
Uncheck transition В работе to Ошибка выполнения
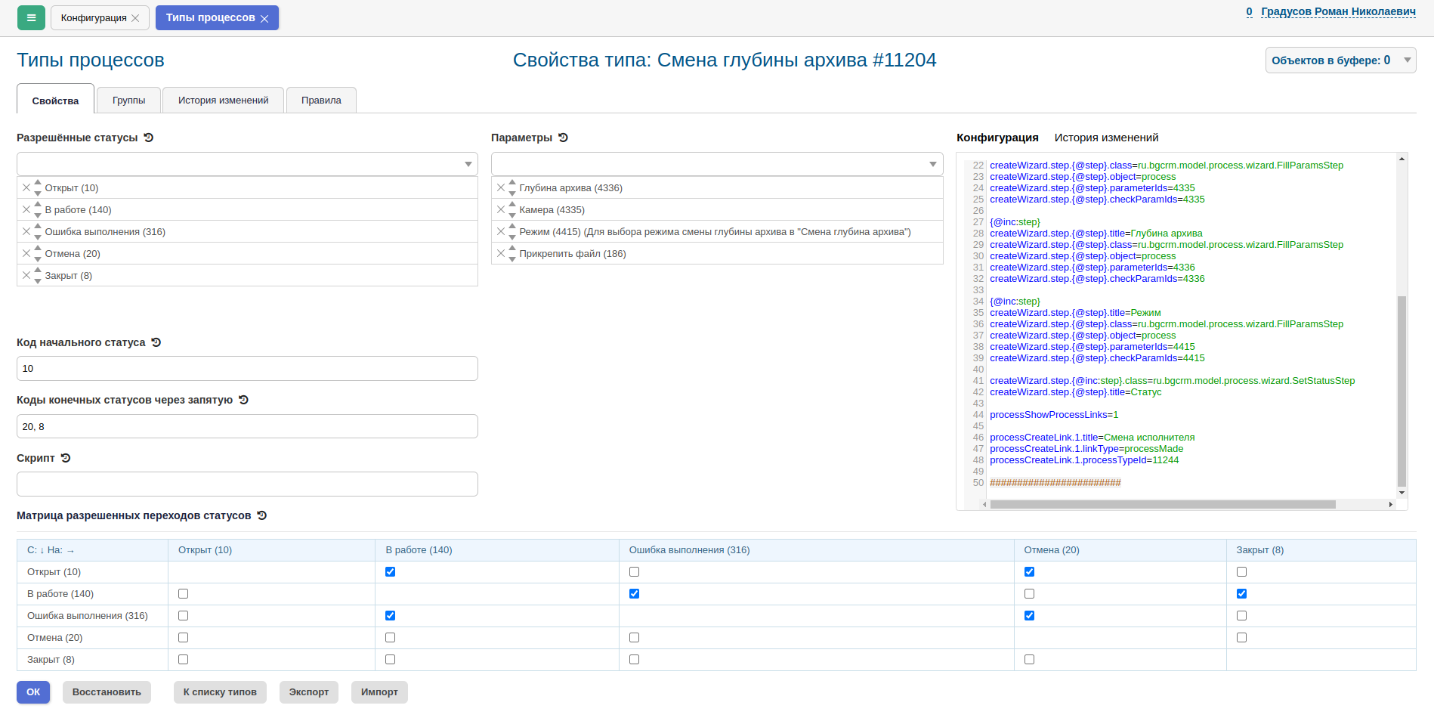(634, 594)
